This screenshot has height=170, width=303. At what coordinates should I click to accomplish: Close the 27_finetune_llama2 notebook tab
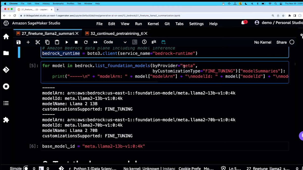tap(77, 33)
